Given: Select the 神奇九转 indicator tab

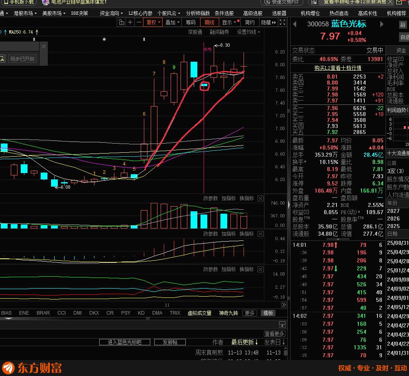Looking at the screenshot, I should point(228,313).
